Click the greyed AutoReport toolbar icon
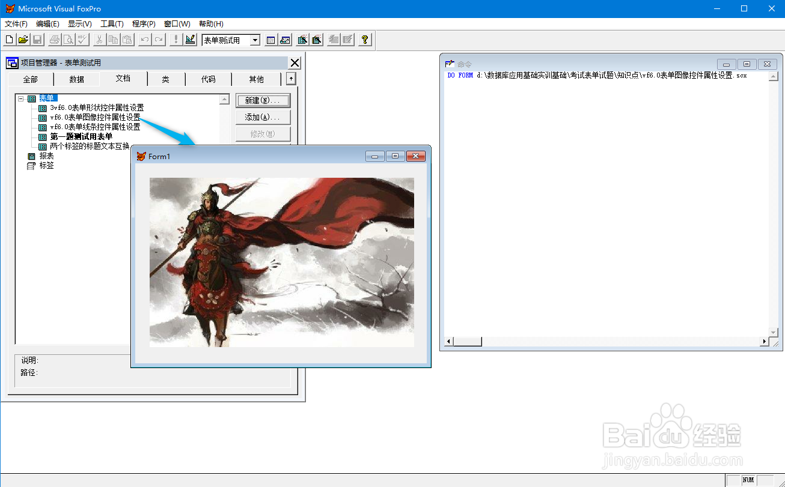The image size is (785, 487). 347,40
